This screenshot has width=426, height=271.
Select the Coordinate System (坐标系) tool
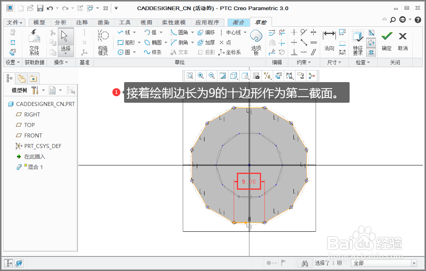pyautogui.click(x=230, y=52)
